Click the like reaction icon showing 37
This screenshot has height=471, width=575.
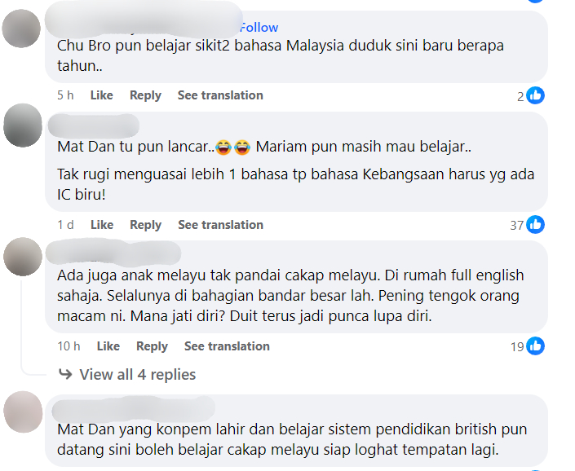[536, 225]
